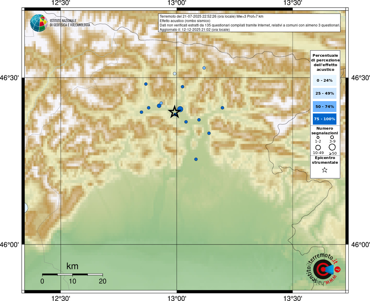Click the easternmost dark blue data point
370x301 pixels.
pyautogui.click(x=222, y=108)
